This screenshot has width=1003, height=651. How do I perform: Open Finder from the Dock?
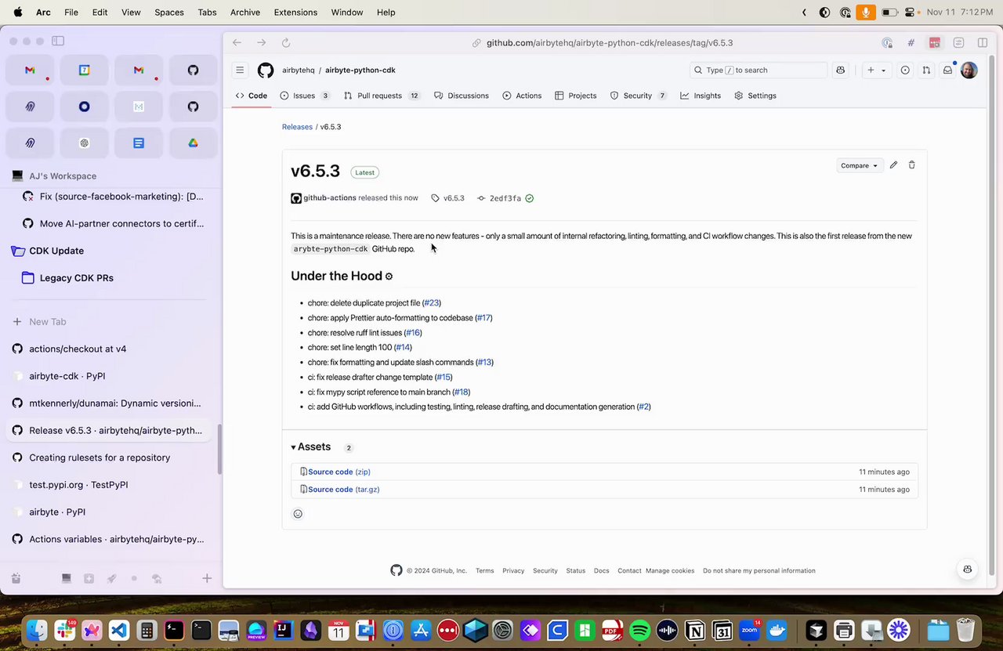click(x=37, y=630)
